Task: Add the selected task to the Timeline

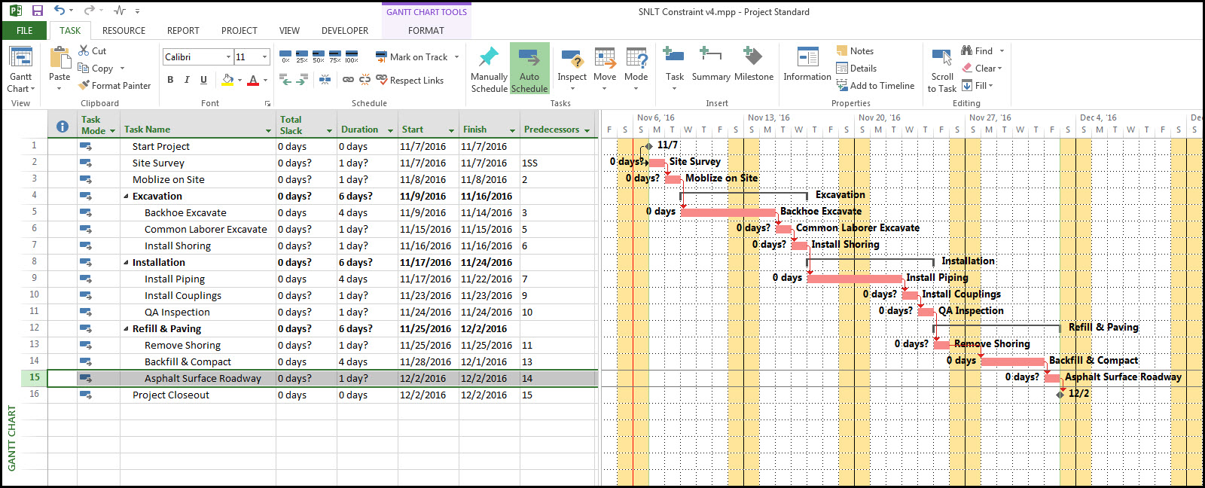Action: [x=875, y=85]
